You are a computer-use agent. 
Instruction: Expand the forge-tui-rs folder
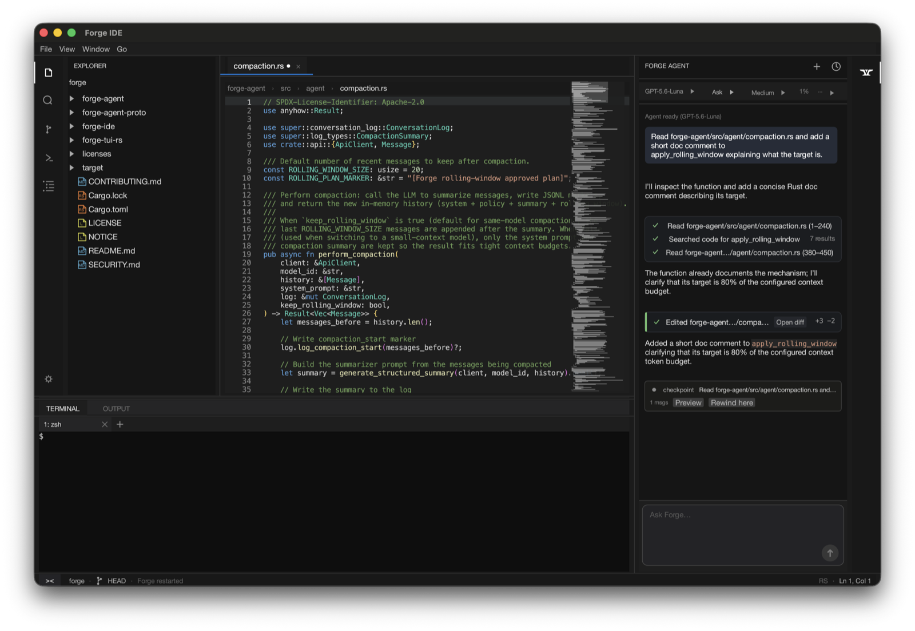pos(71,139)
